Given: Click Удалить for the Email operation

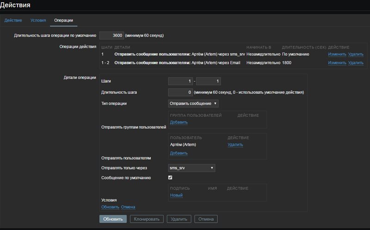Looking at the screenshot, I should pyautogui.click(x=356, y=62).
